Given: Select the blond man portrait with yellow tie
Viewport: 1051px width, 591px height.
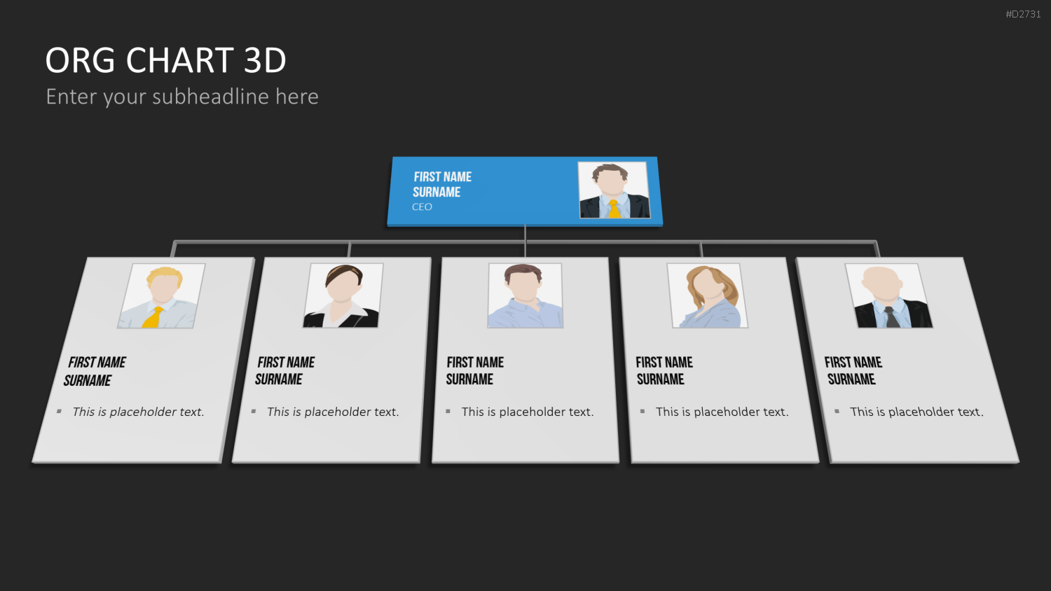Looking at the screenshot, I should [x=161, y=295].
